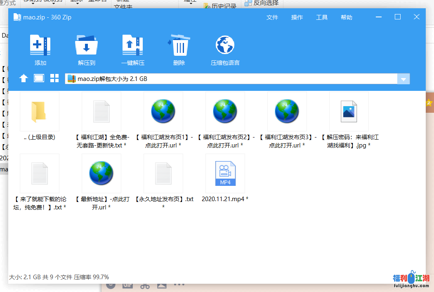Click the mao.zip path address field
Image resolution: width=434 pixels, height=292 pixels.
[231, 79]
